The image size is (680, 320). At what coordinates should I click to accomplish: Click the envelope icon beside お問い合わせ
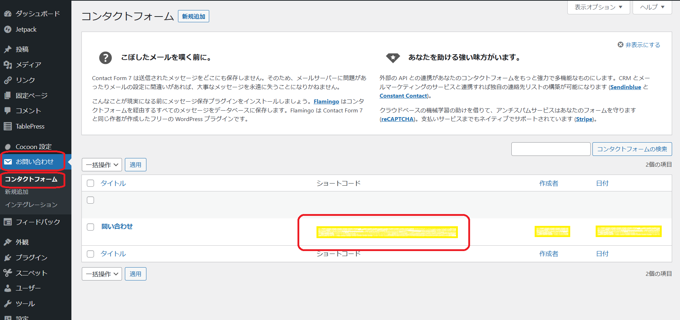[x=8, y=162]
